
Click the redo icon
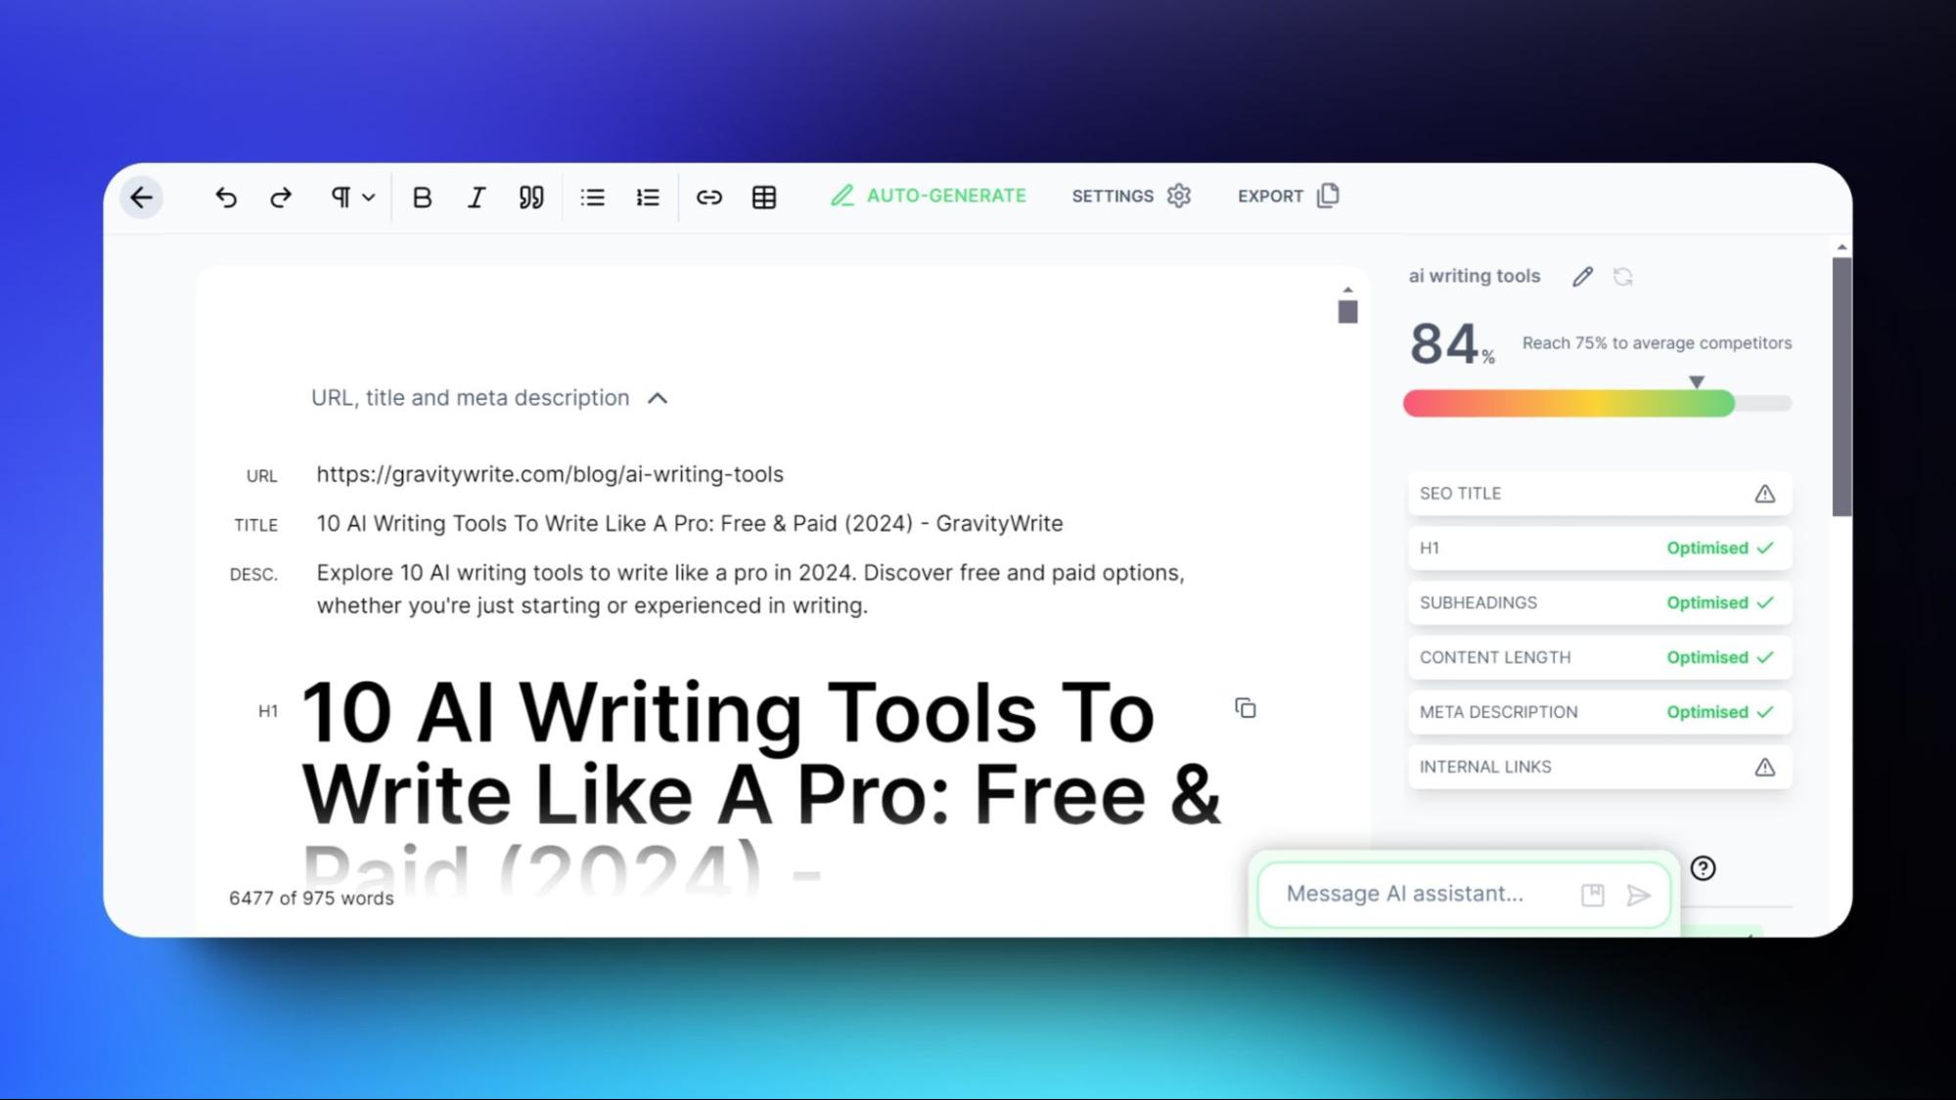click(281, 198)
